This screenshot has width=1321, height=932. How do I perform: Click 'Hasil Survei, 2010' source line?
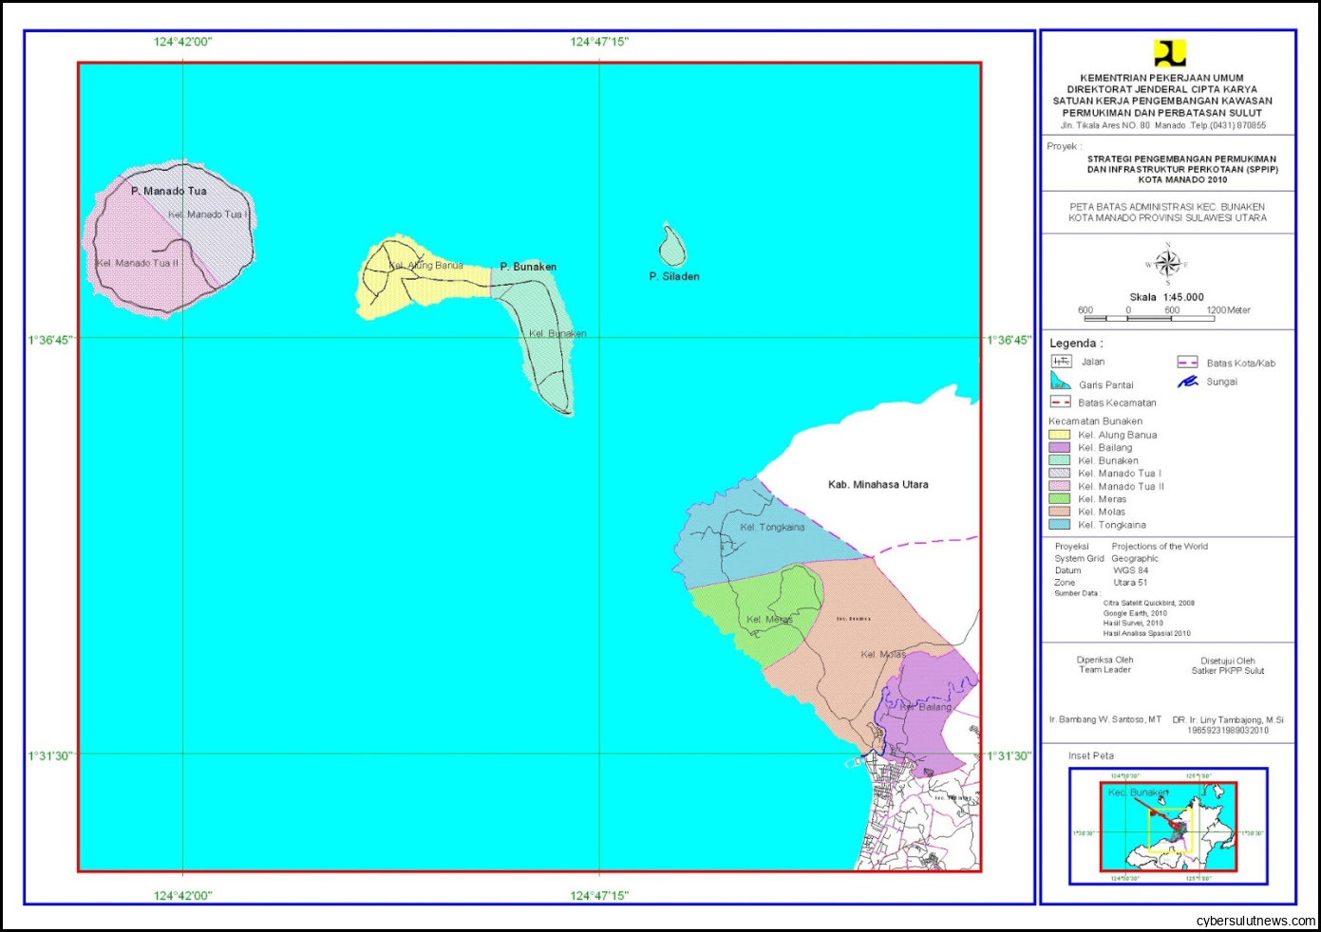pos(1132,623)
